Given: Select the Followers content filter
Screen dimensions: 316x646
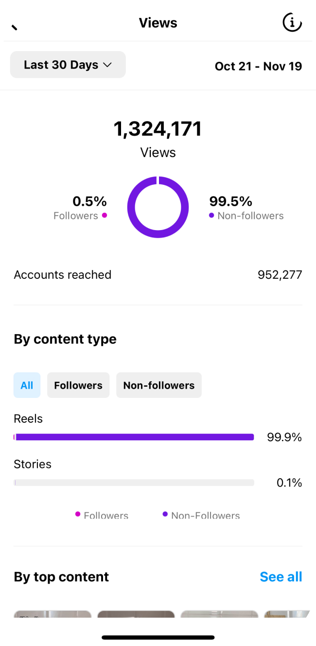Looking at the screenshot, I should point(78,385).
